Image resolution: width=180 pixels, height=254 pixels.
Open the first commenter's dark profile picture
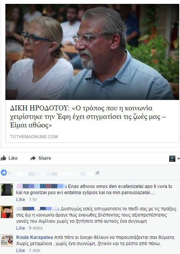(7, 190)
